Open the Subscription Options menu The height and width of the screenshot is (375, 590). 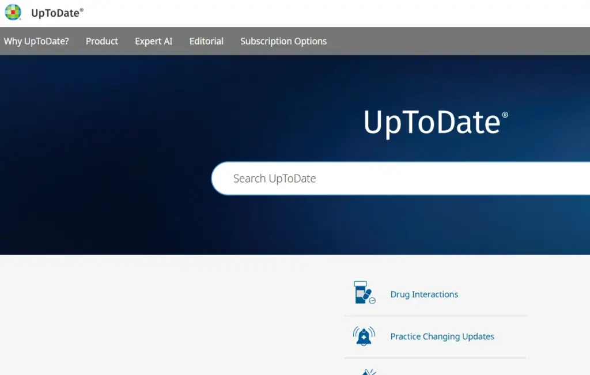coord(283,41)
